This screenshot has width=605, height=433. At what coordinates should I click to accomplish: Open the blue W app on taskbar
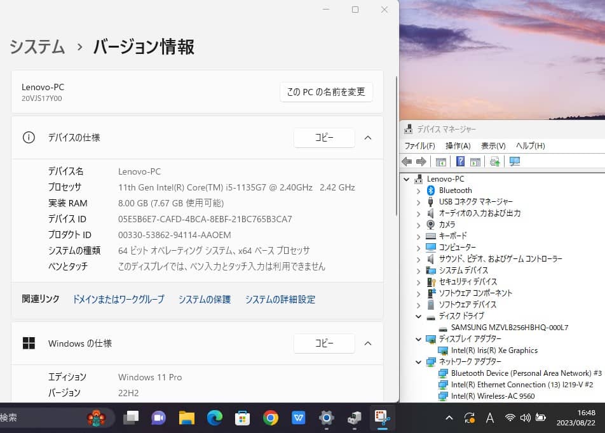298,418
